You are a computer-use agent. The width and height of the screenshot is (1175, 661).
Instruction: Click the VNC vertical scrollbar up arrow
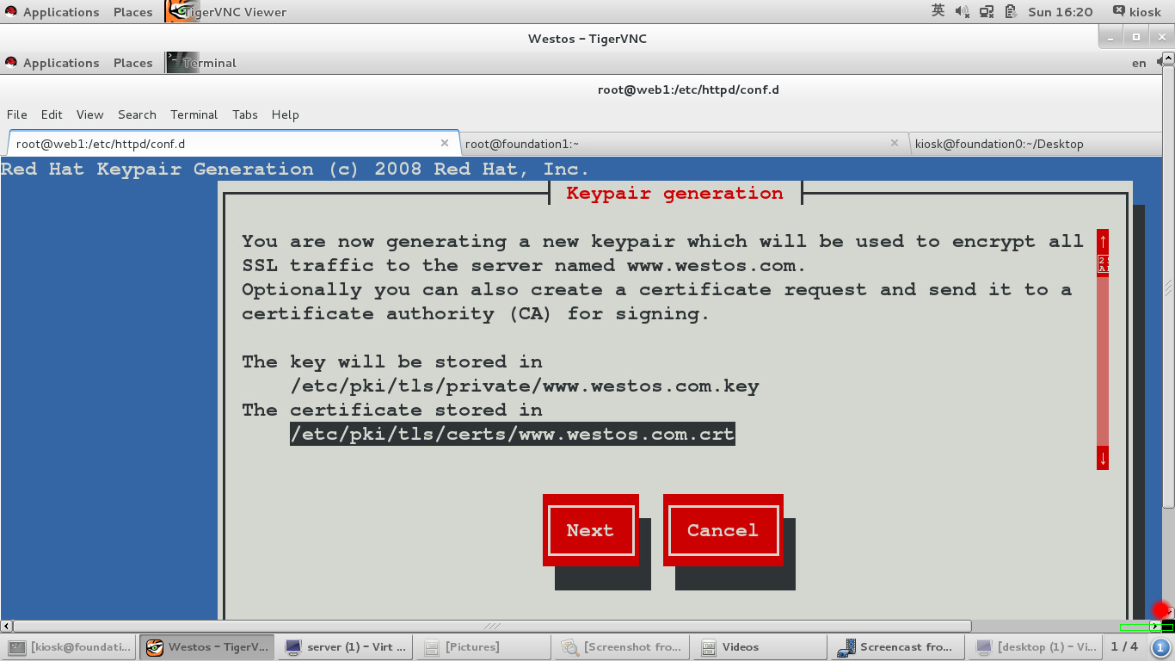pos(1169,59)
